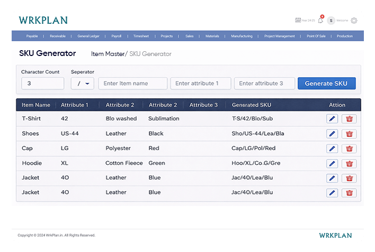Open the Materials menu
Screen dimensions: 375x252
212,36
